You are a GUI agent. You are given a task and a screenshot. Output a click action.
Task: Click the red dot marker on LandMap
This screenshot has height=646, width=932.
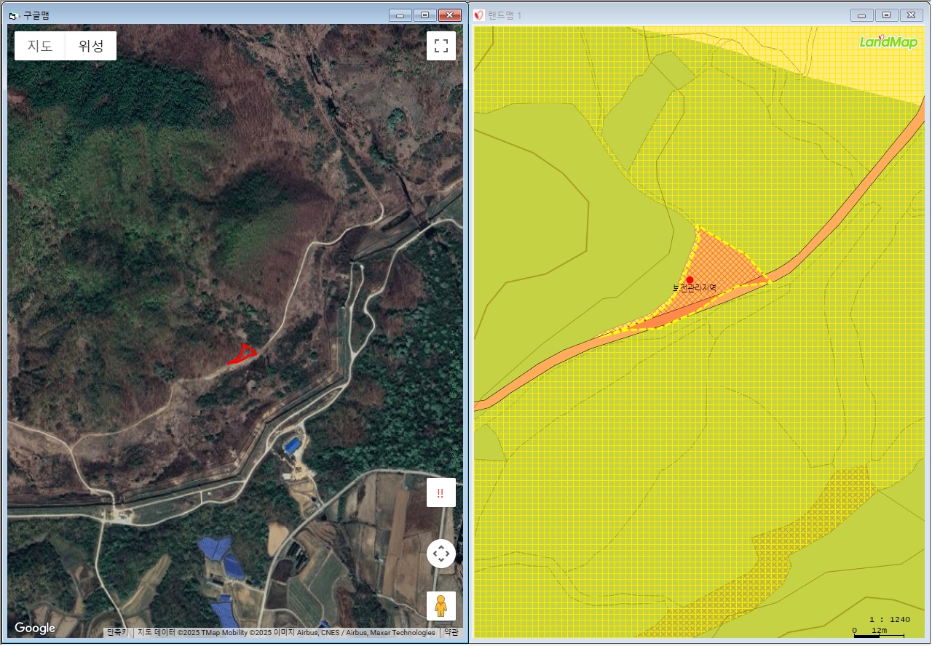pyautogui.click(x=690, y=279)
